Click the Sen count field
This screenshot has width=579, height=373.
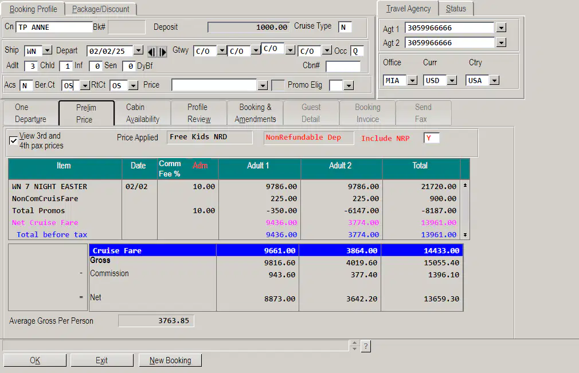pyautogui.click(x=128, y=66)
